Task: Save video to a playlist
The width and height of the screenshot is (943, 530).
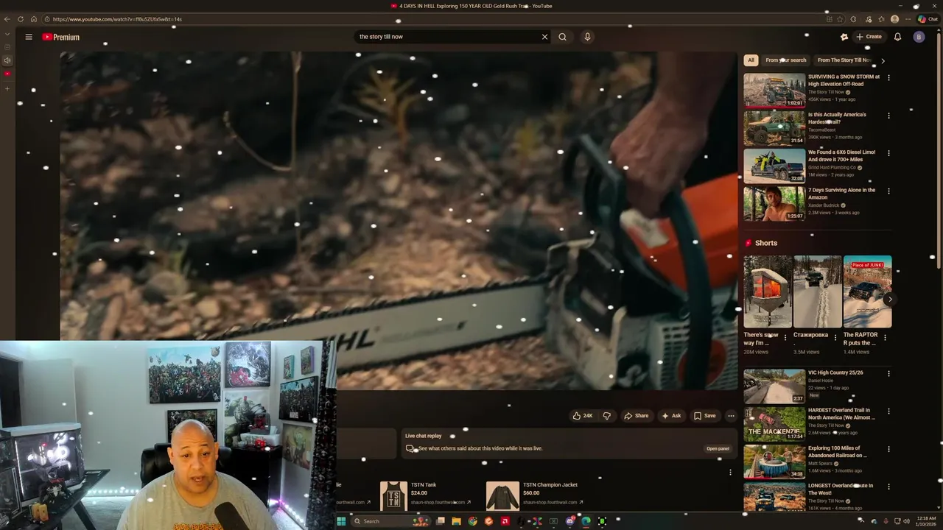Action: pyautogui.click(x=704, y=416)
